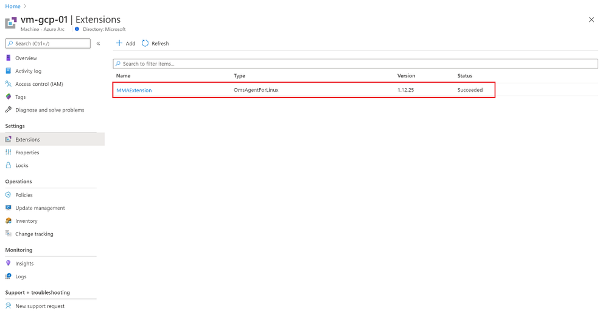The image size is (608, 325).
Task: Click the Directory info icon
Action: click(77, 29)
